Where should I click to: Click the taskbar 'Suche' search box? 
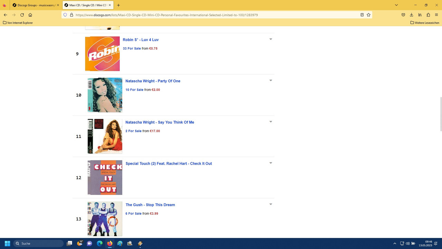pos(39,243)
